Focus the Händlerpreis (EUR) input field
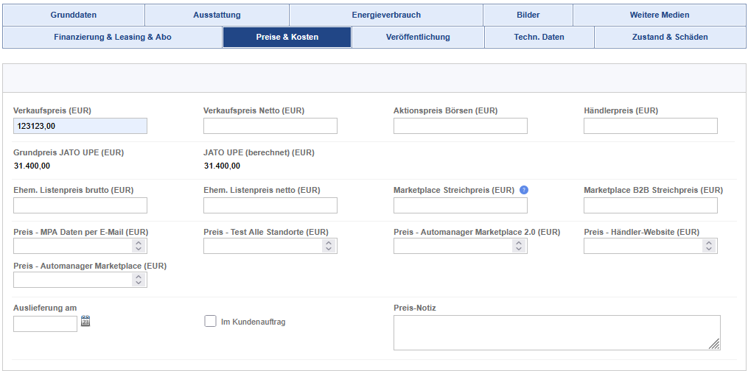 point(651,126)
